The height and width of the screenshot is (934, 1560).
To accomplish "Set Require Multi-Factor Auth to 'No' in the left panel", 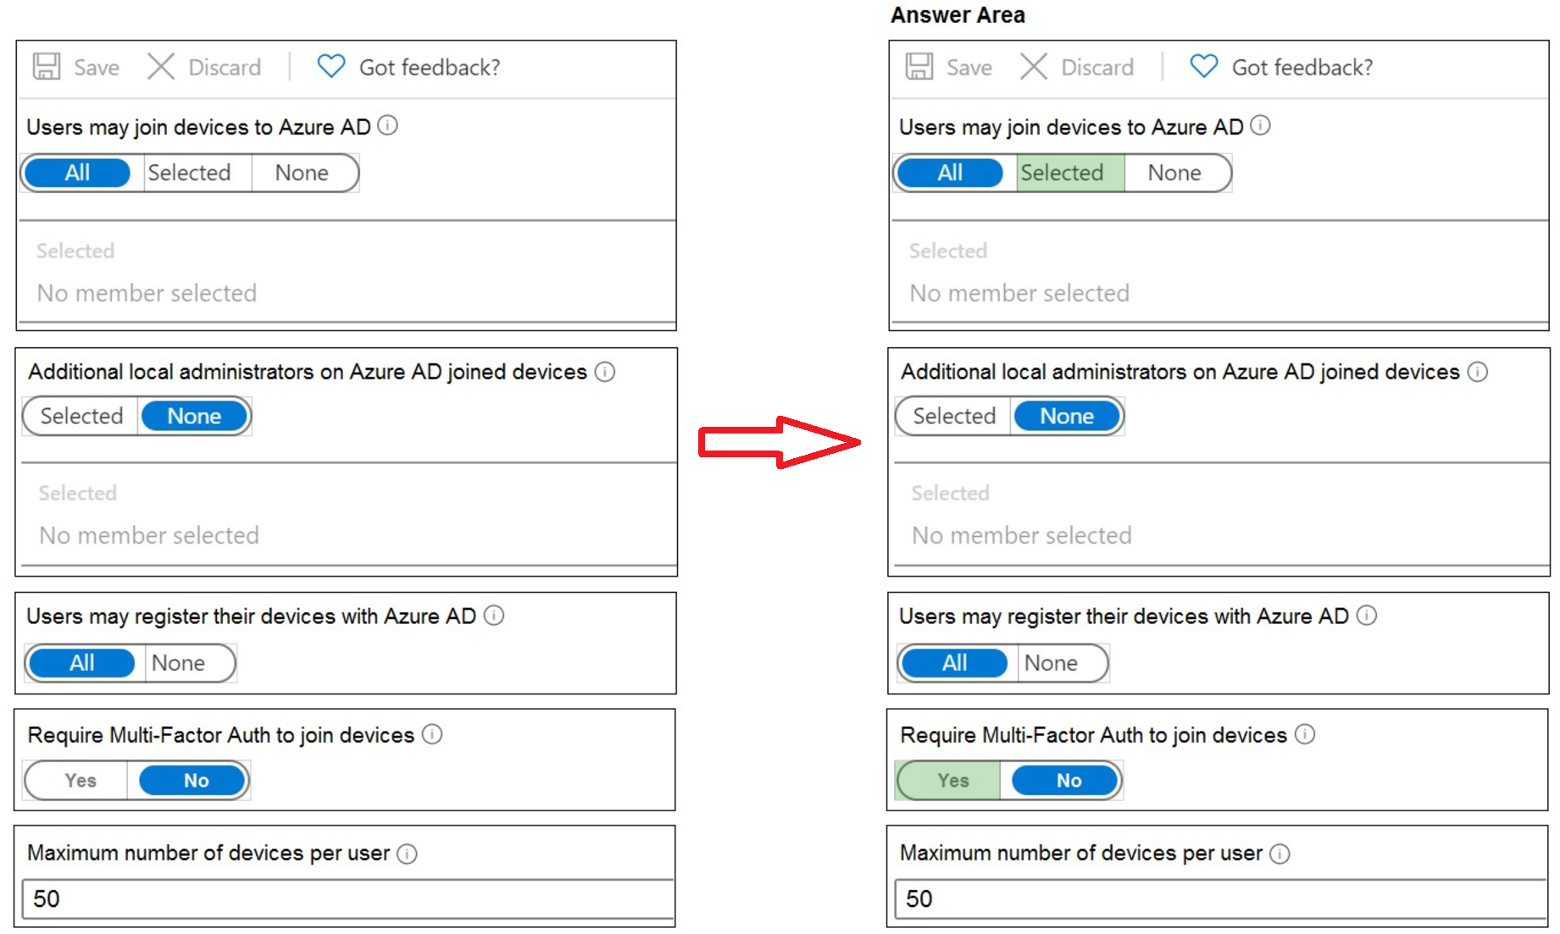I will pos(196,781).
